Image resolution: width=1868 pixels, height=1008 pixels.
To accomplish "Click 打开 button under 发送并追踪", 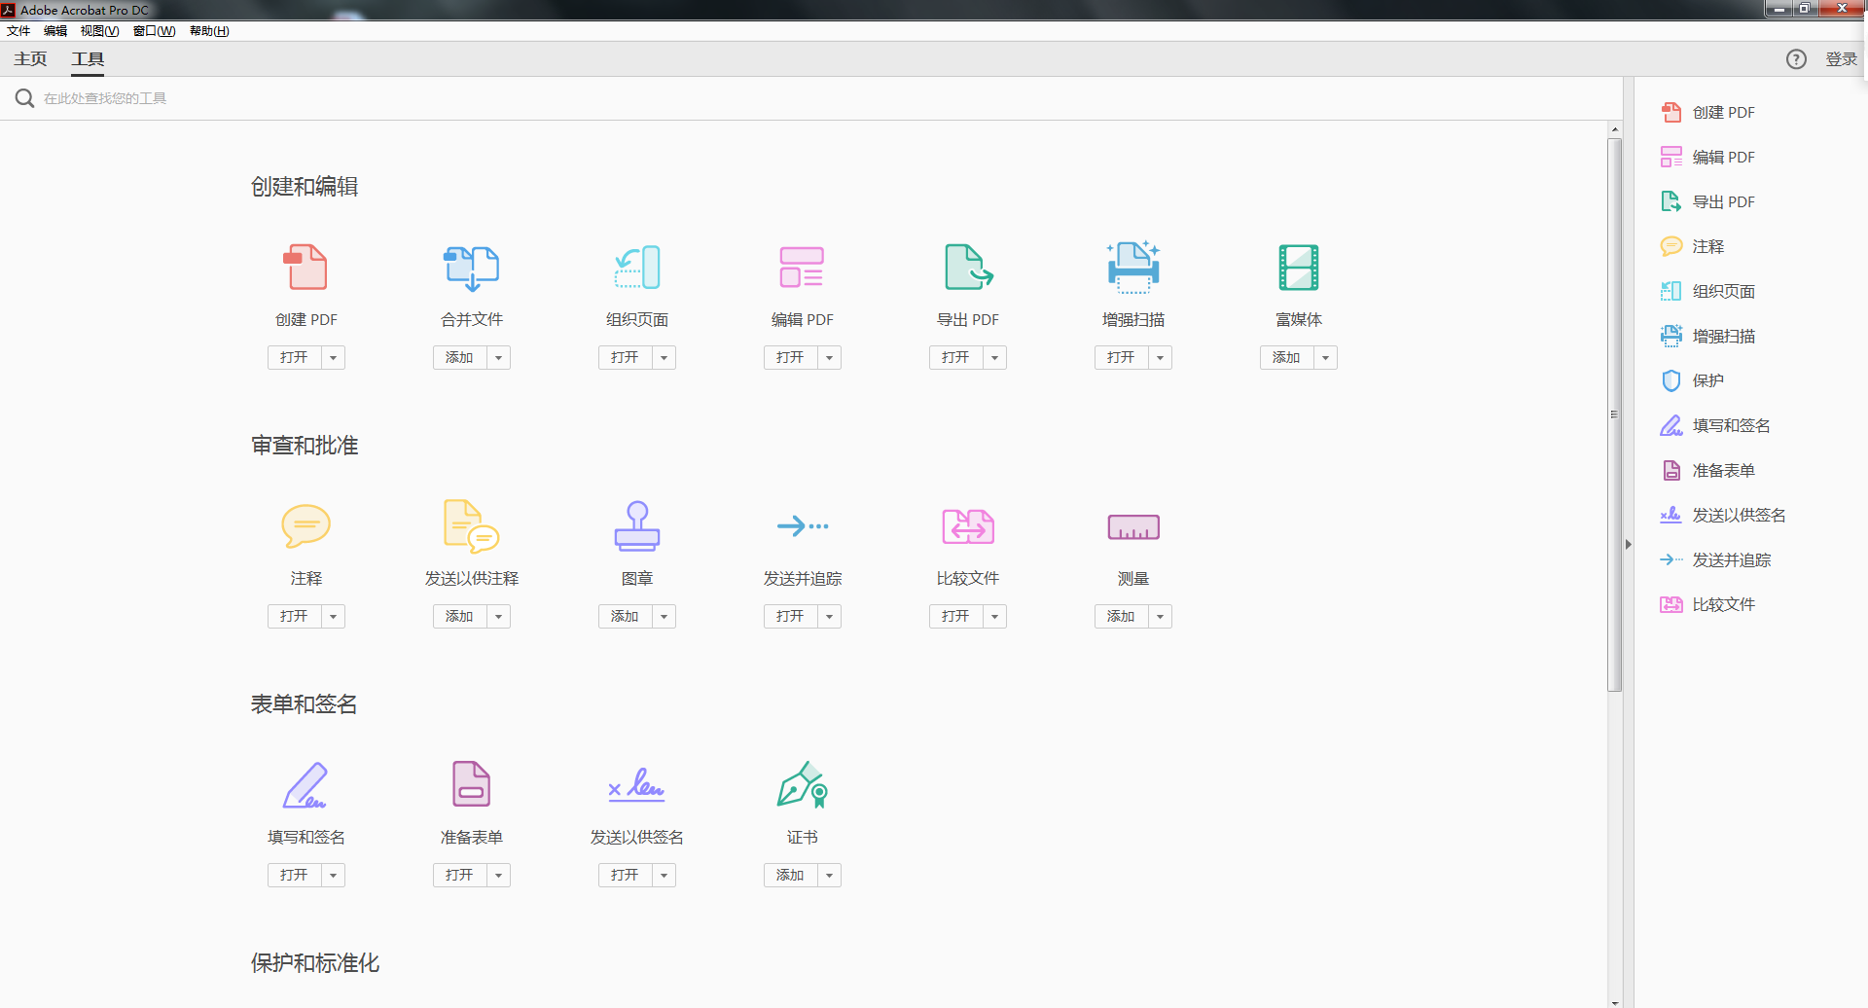I will (x=790, y=616).
